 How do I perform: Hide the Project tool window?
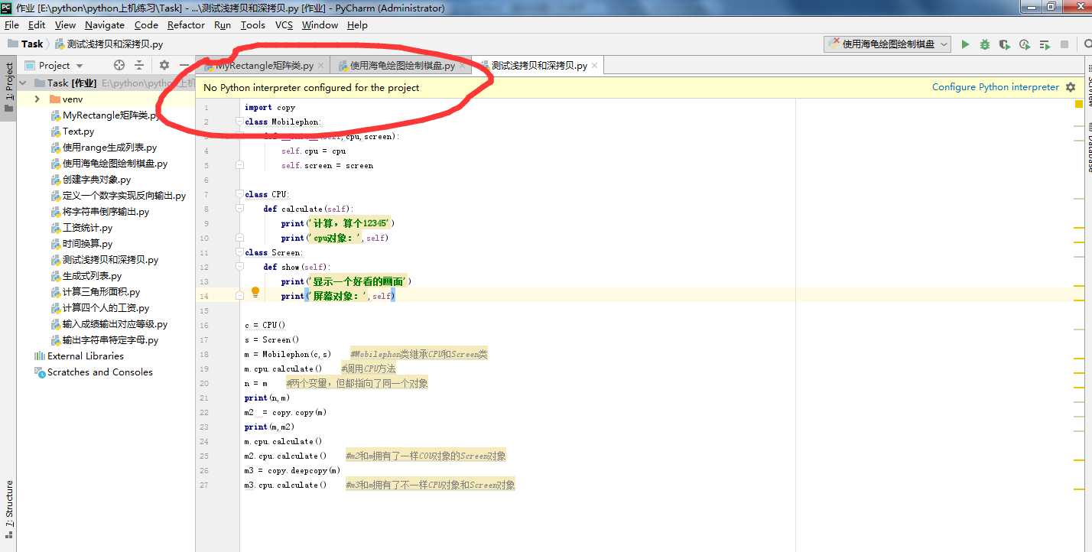[184, 65]
